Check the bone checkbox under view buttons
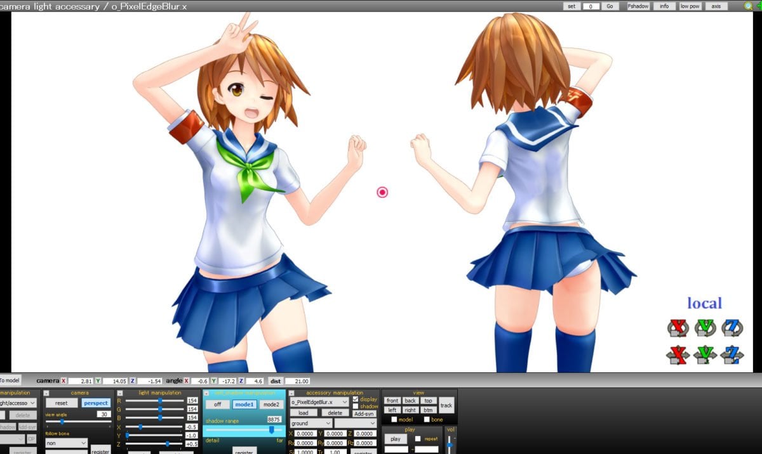The width and height of the screenshot is (762, 454). click(426, 420)
